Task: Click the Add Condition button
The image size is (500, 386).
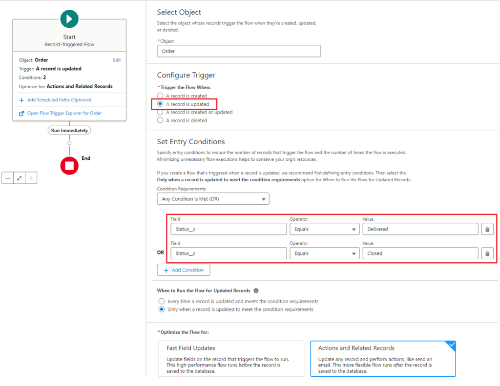Action: [x=183, y=270]
